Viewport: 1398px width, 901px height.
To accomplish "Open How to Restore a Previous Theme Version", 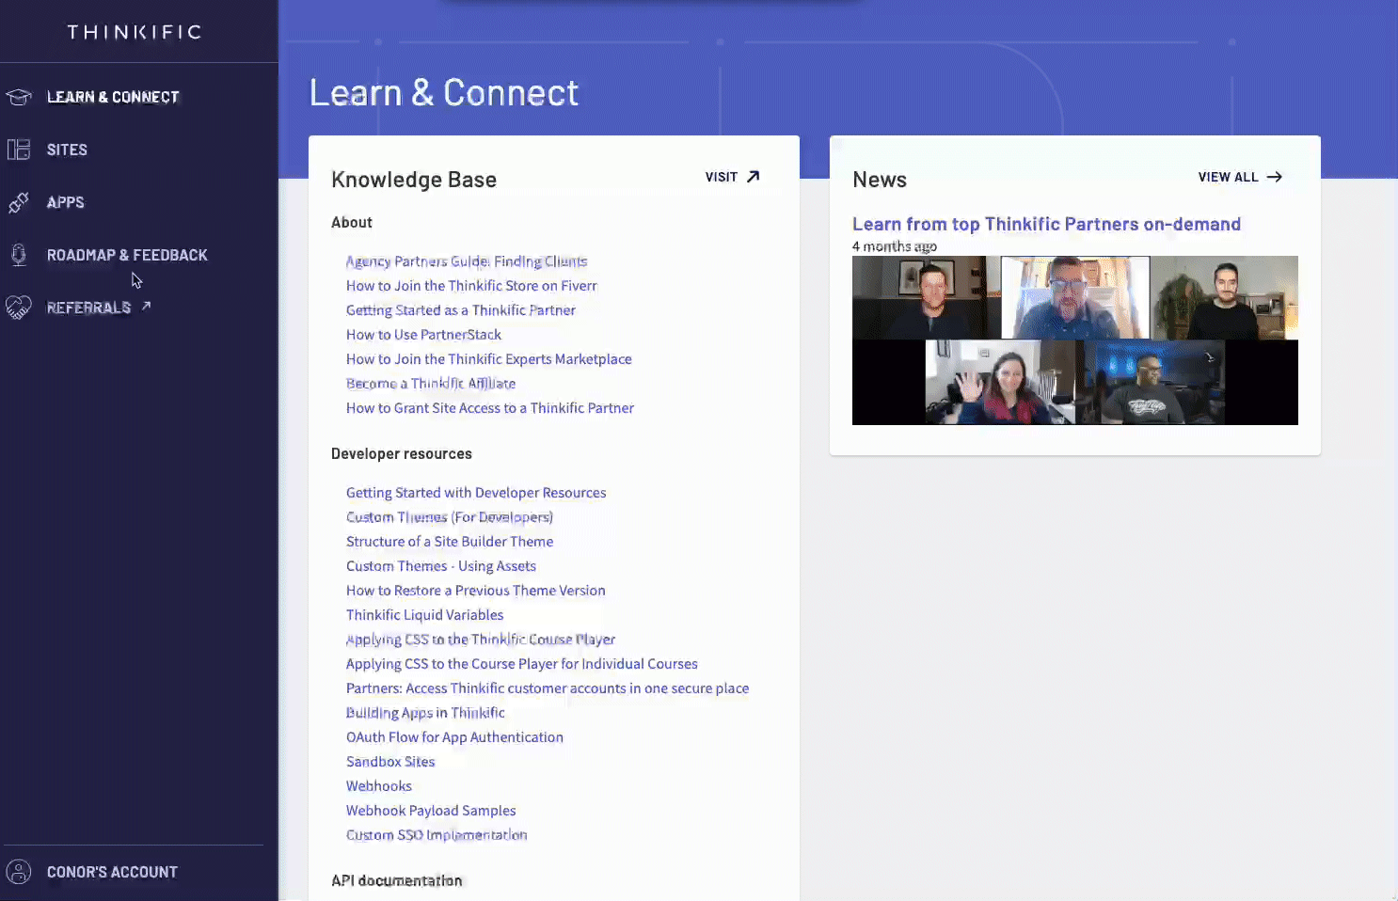I will (476, 591).
